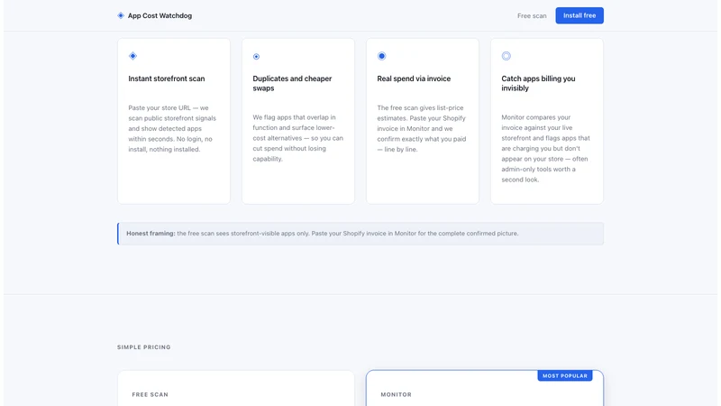The image size is (721, 406).
Task: Select the Instant storefront scan heading
Action: tap(167, 78)
